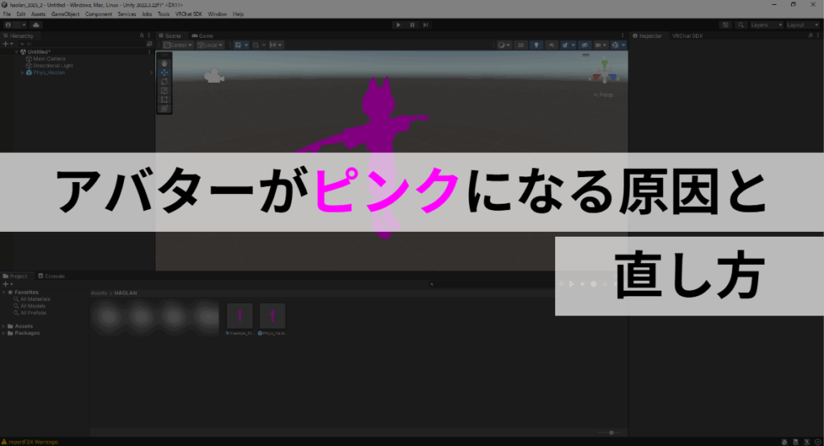Open draw mode shading dropdown
The image size is (824, 446).
pyautogui.click(x=504, y=45)
